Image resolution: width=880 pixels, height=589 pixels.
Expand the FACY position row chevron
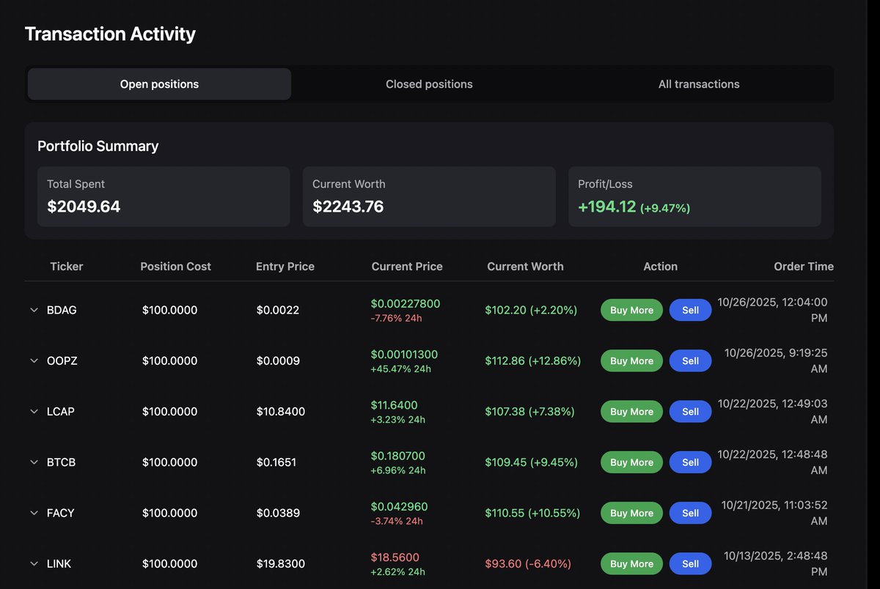point(34,513)
